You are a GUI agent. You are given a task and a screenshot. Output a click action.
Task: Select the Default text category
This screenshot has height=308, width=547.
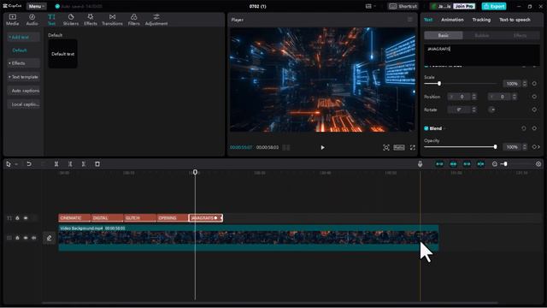(20, 50)
